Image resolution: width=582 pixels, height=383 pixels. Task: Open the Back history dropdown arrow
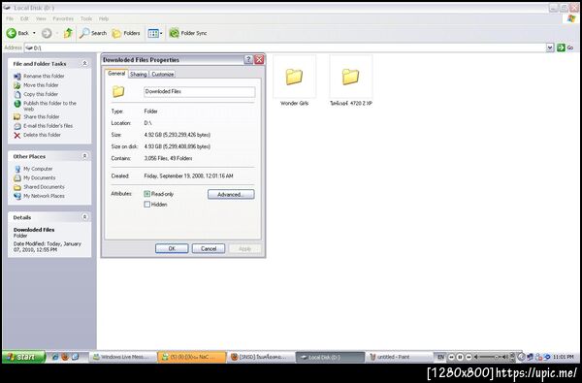[x=34, y=33]
